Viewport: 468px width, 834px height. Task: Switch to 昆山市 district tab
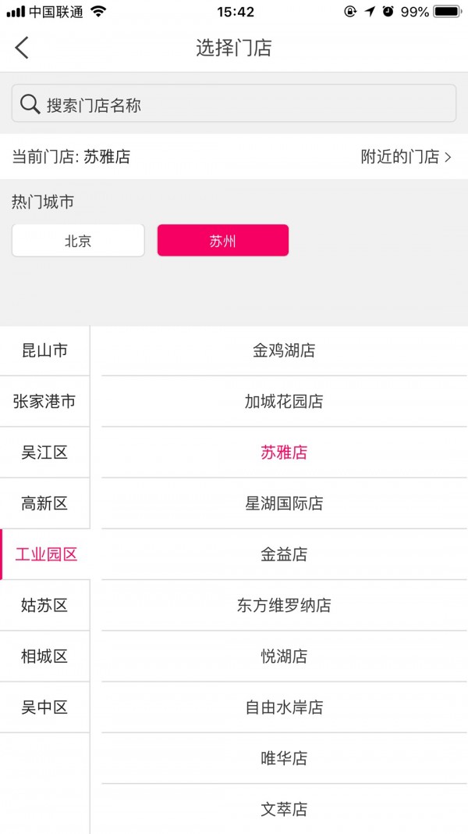(44, 350)
